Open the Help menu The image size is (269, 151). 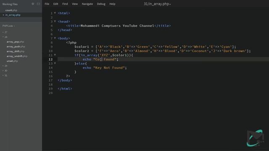[x=112, y=4]
